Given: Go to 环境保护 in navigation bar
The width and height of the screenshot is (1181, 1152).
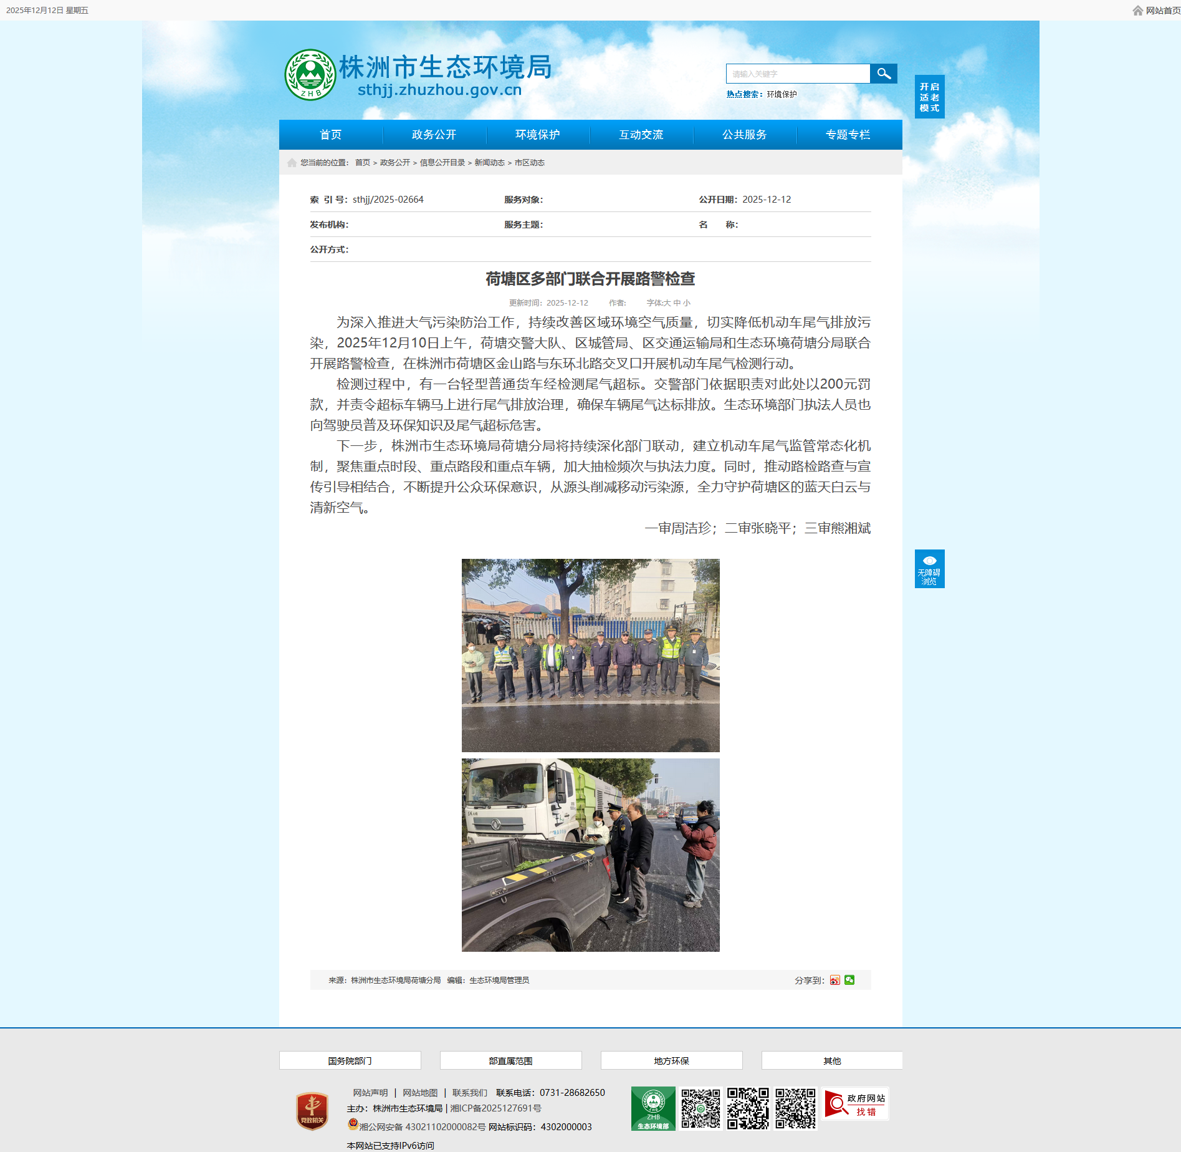Looking at the screenshot, I should tap(537, 135).
